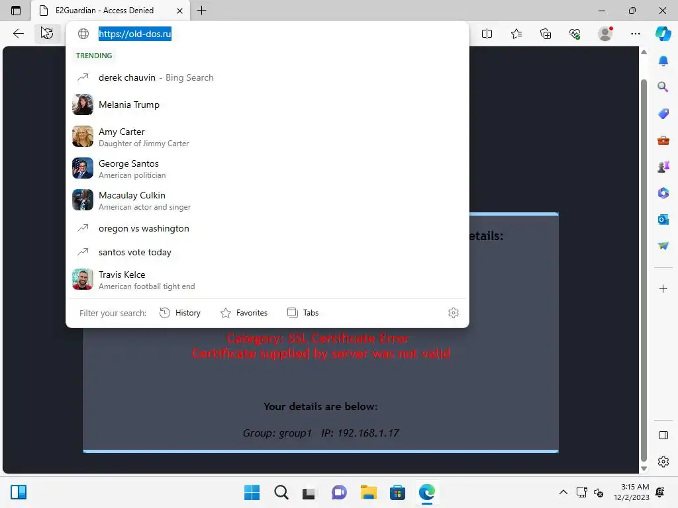
Task: Open Microsoft Store from taskbar
Action: (397, 492)
